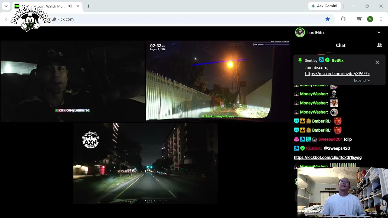
Task: Open a new browser tab
Action: (89, 6)
